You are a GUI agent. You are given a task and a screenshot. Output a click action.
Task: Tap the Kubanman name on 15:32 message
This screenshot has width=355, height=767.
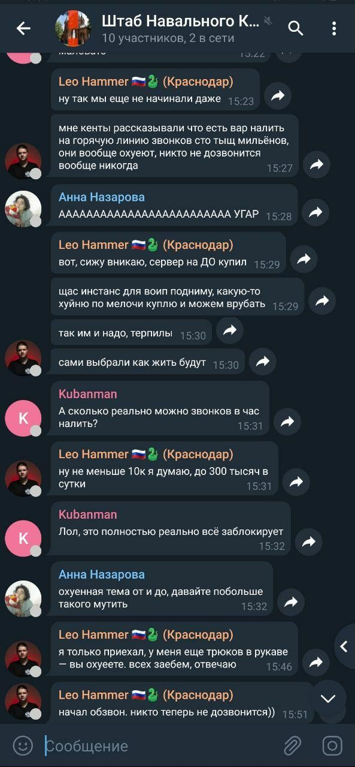88,515
